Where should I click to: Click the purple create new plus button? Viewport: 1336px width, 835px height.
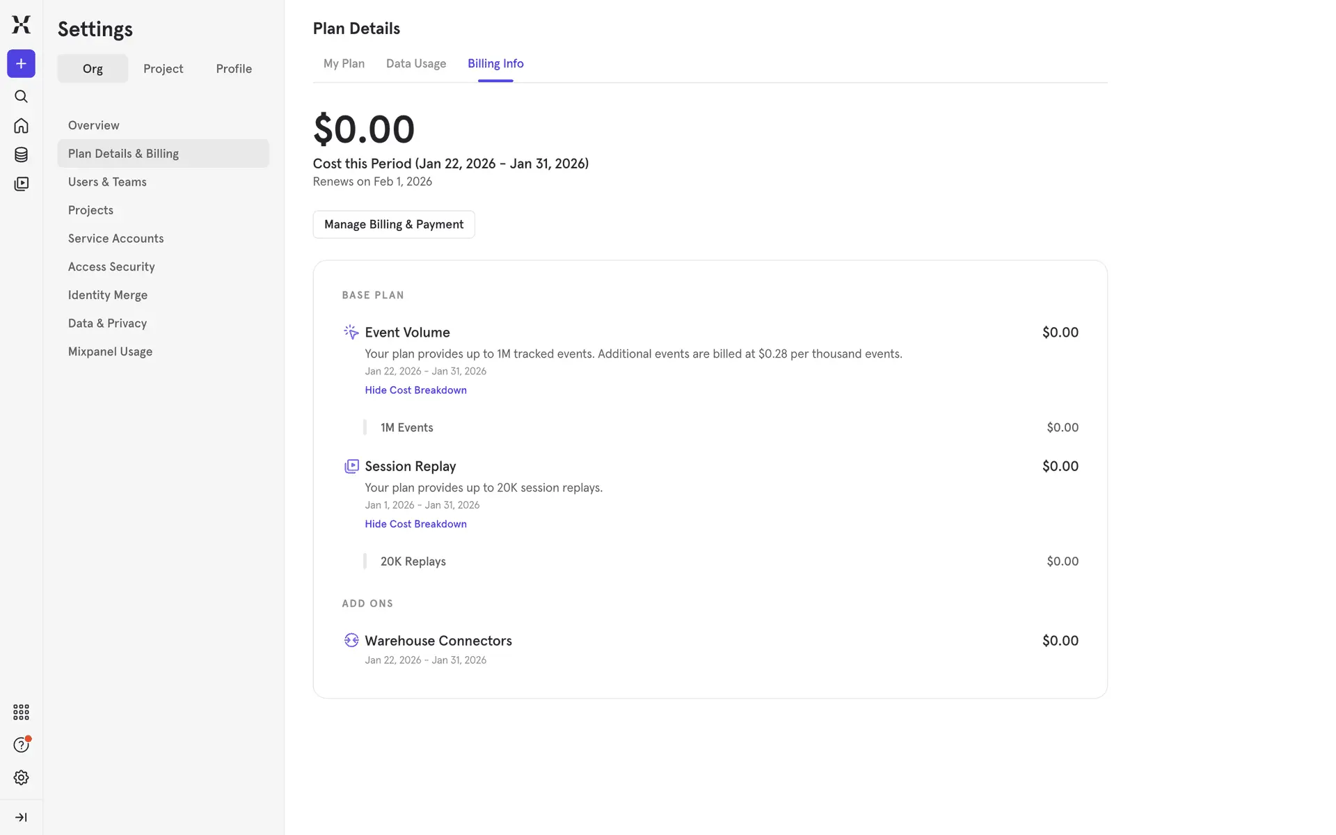point(21,64)
